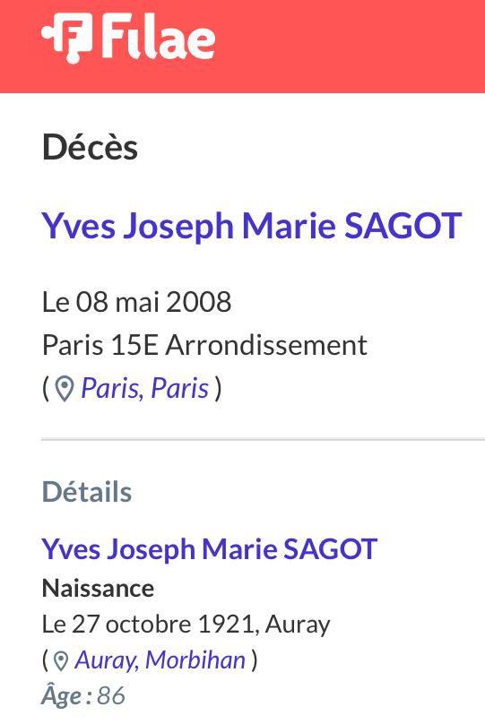Click the horizontal divider above Détails
This screenshot has width=485, height=724.
pos(264,440)
